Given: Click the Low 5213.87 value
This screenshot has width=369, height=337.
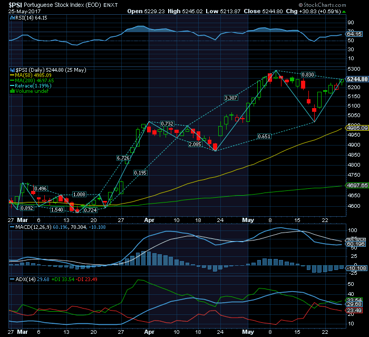Looking at the screenshot, I should (x=223, y=11).
